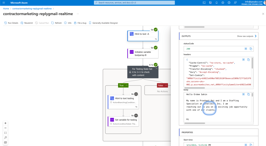Screen dimensions: 266x146
Task: Select the Set variable for testing action
Action: pyautogui.click(x=123, y=121)
